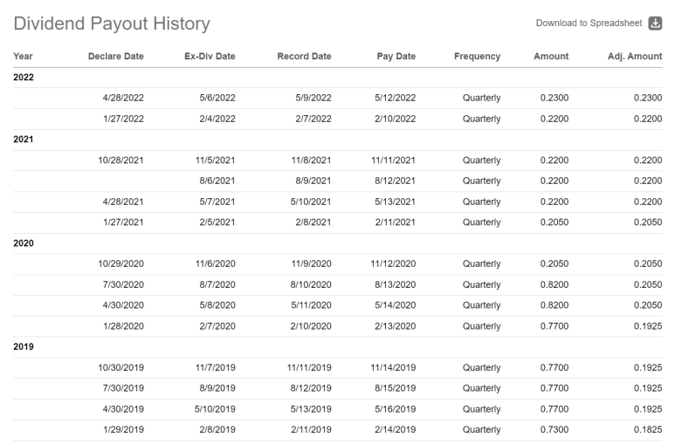
Task: Click pay date 5/12/2022
Action: coord(396,98)
